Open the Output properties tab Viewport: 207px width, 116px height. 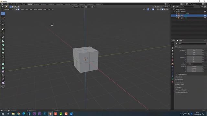click(x=172, y=51)
